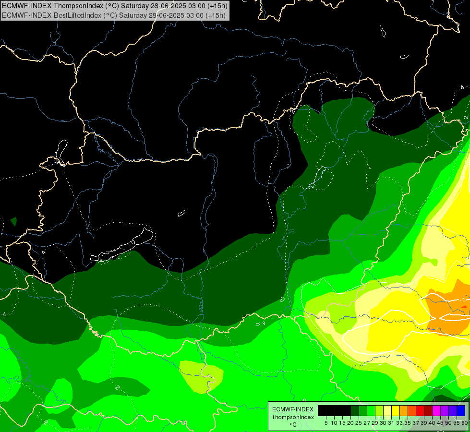Click the legend scale value '30'
The width and height of the screenshot is (470, 432).
[383, 423]
